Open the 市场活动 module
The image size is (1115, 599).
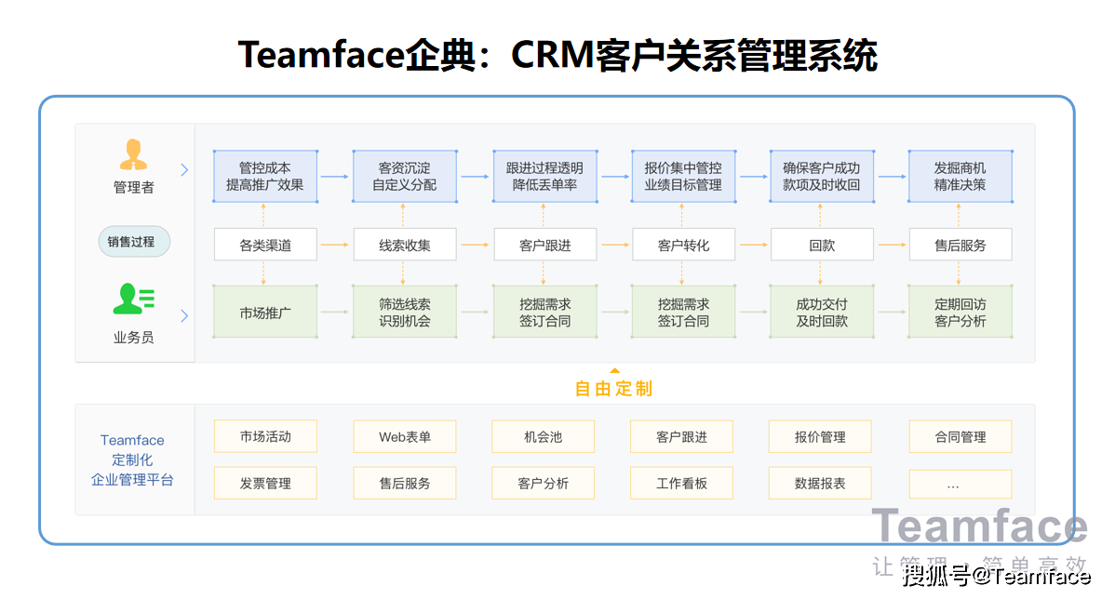[265, 436]
